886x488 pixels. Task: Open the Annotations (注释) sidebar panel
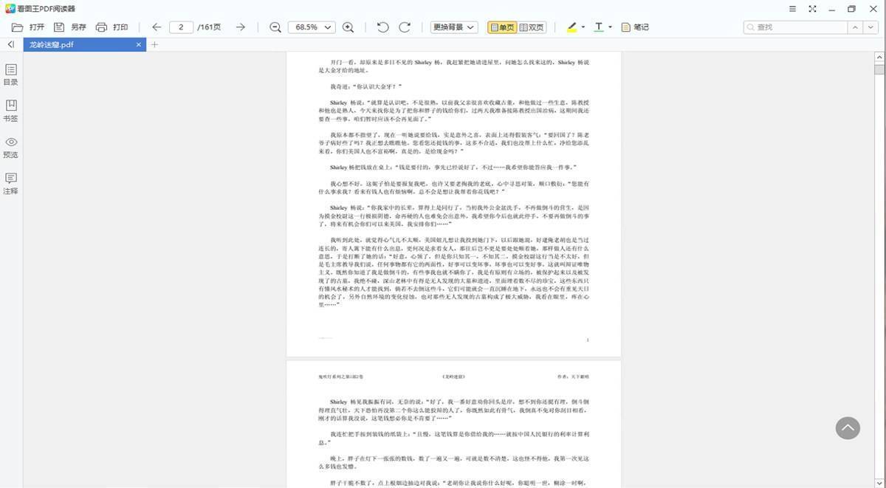[11, 183]
